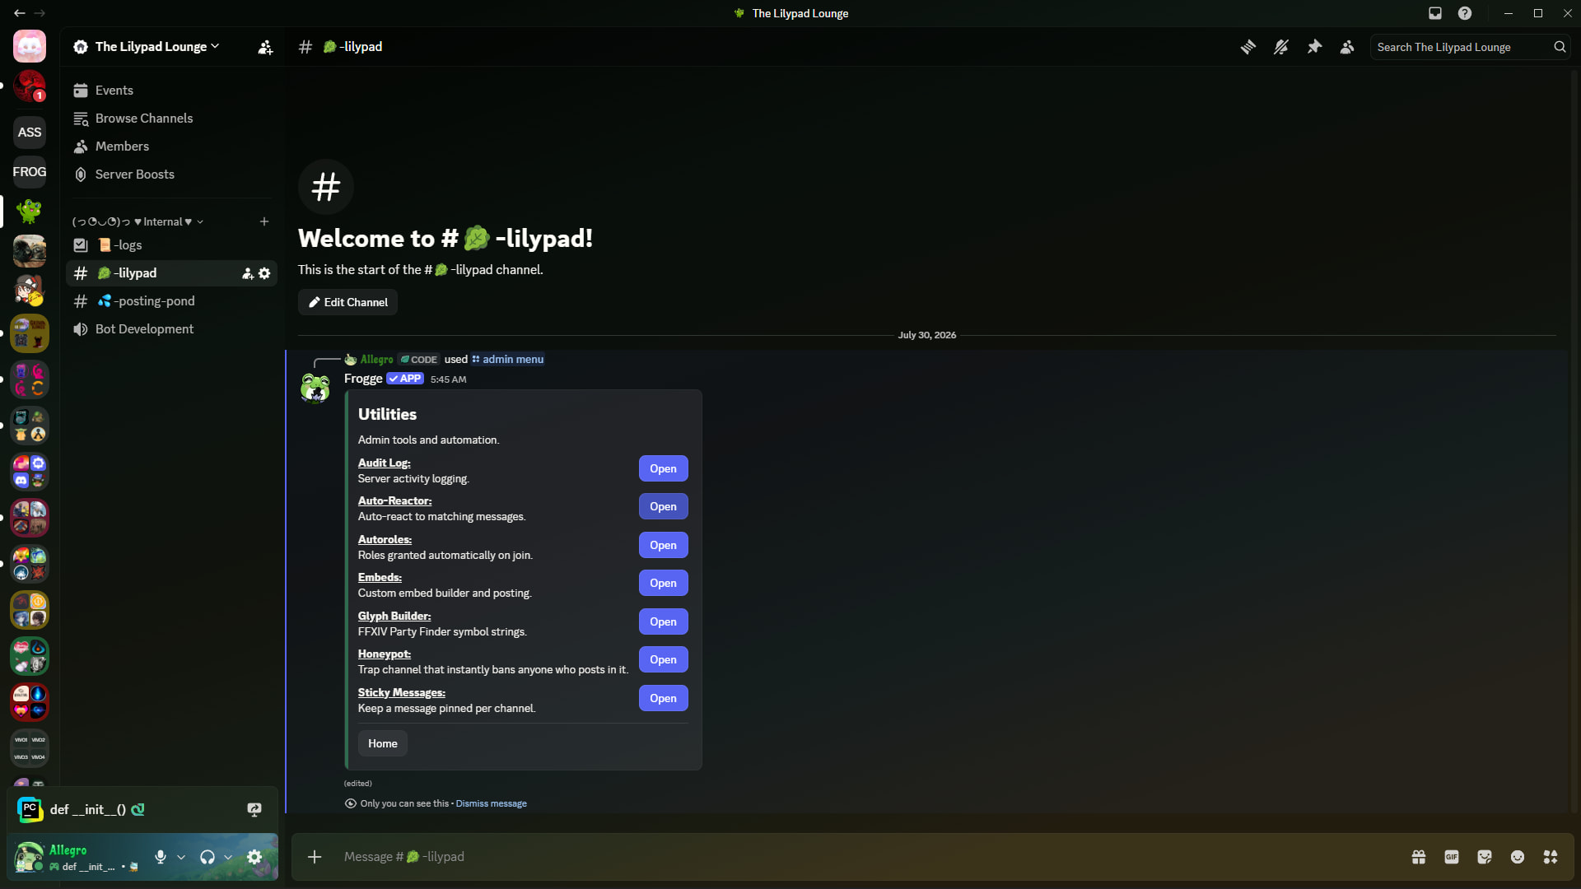Screen dimensions: 1581x889
Task: Open Members list page
Action: (x=171, y=147)
